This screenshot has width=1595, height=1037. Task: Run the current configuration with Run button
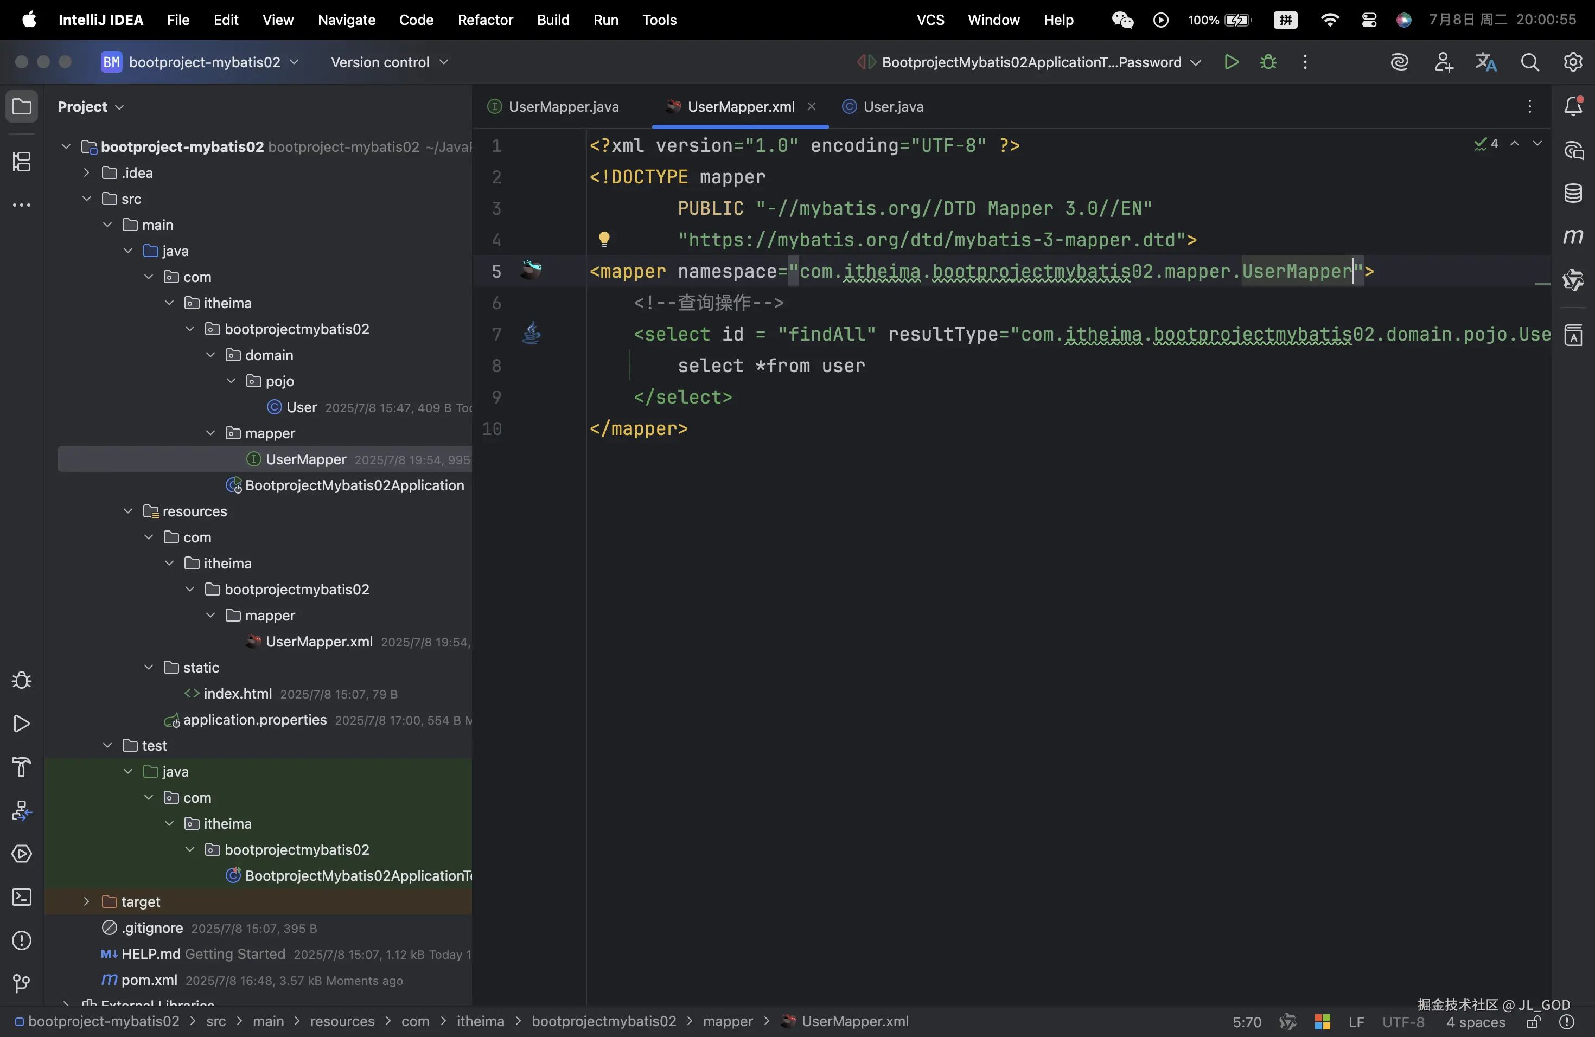tap(1231, 62)
